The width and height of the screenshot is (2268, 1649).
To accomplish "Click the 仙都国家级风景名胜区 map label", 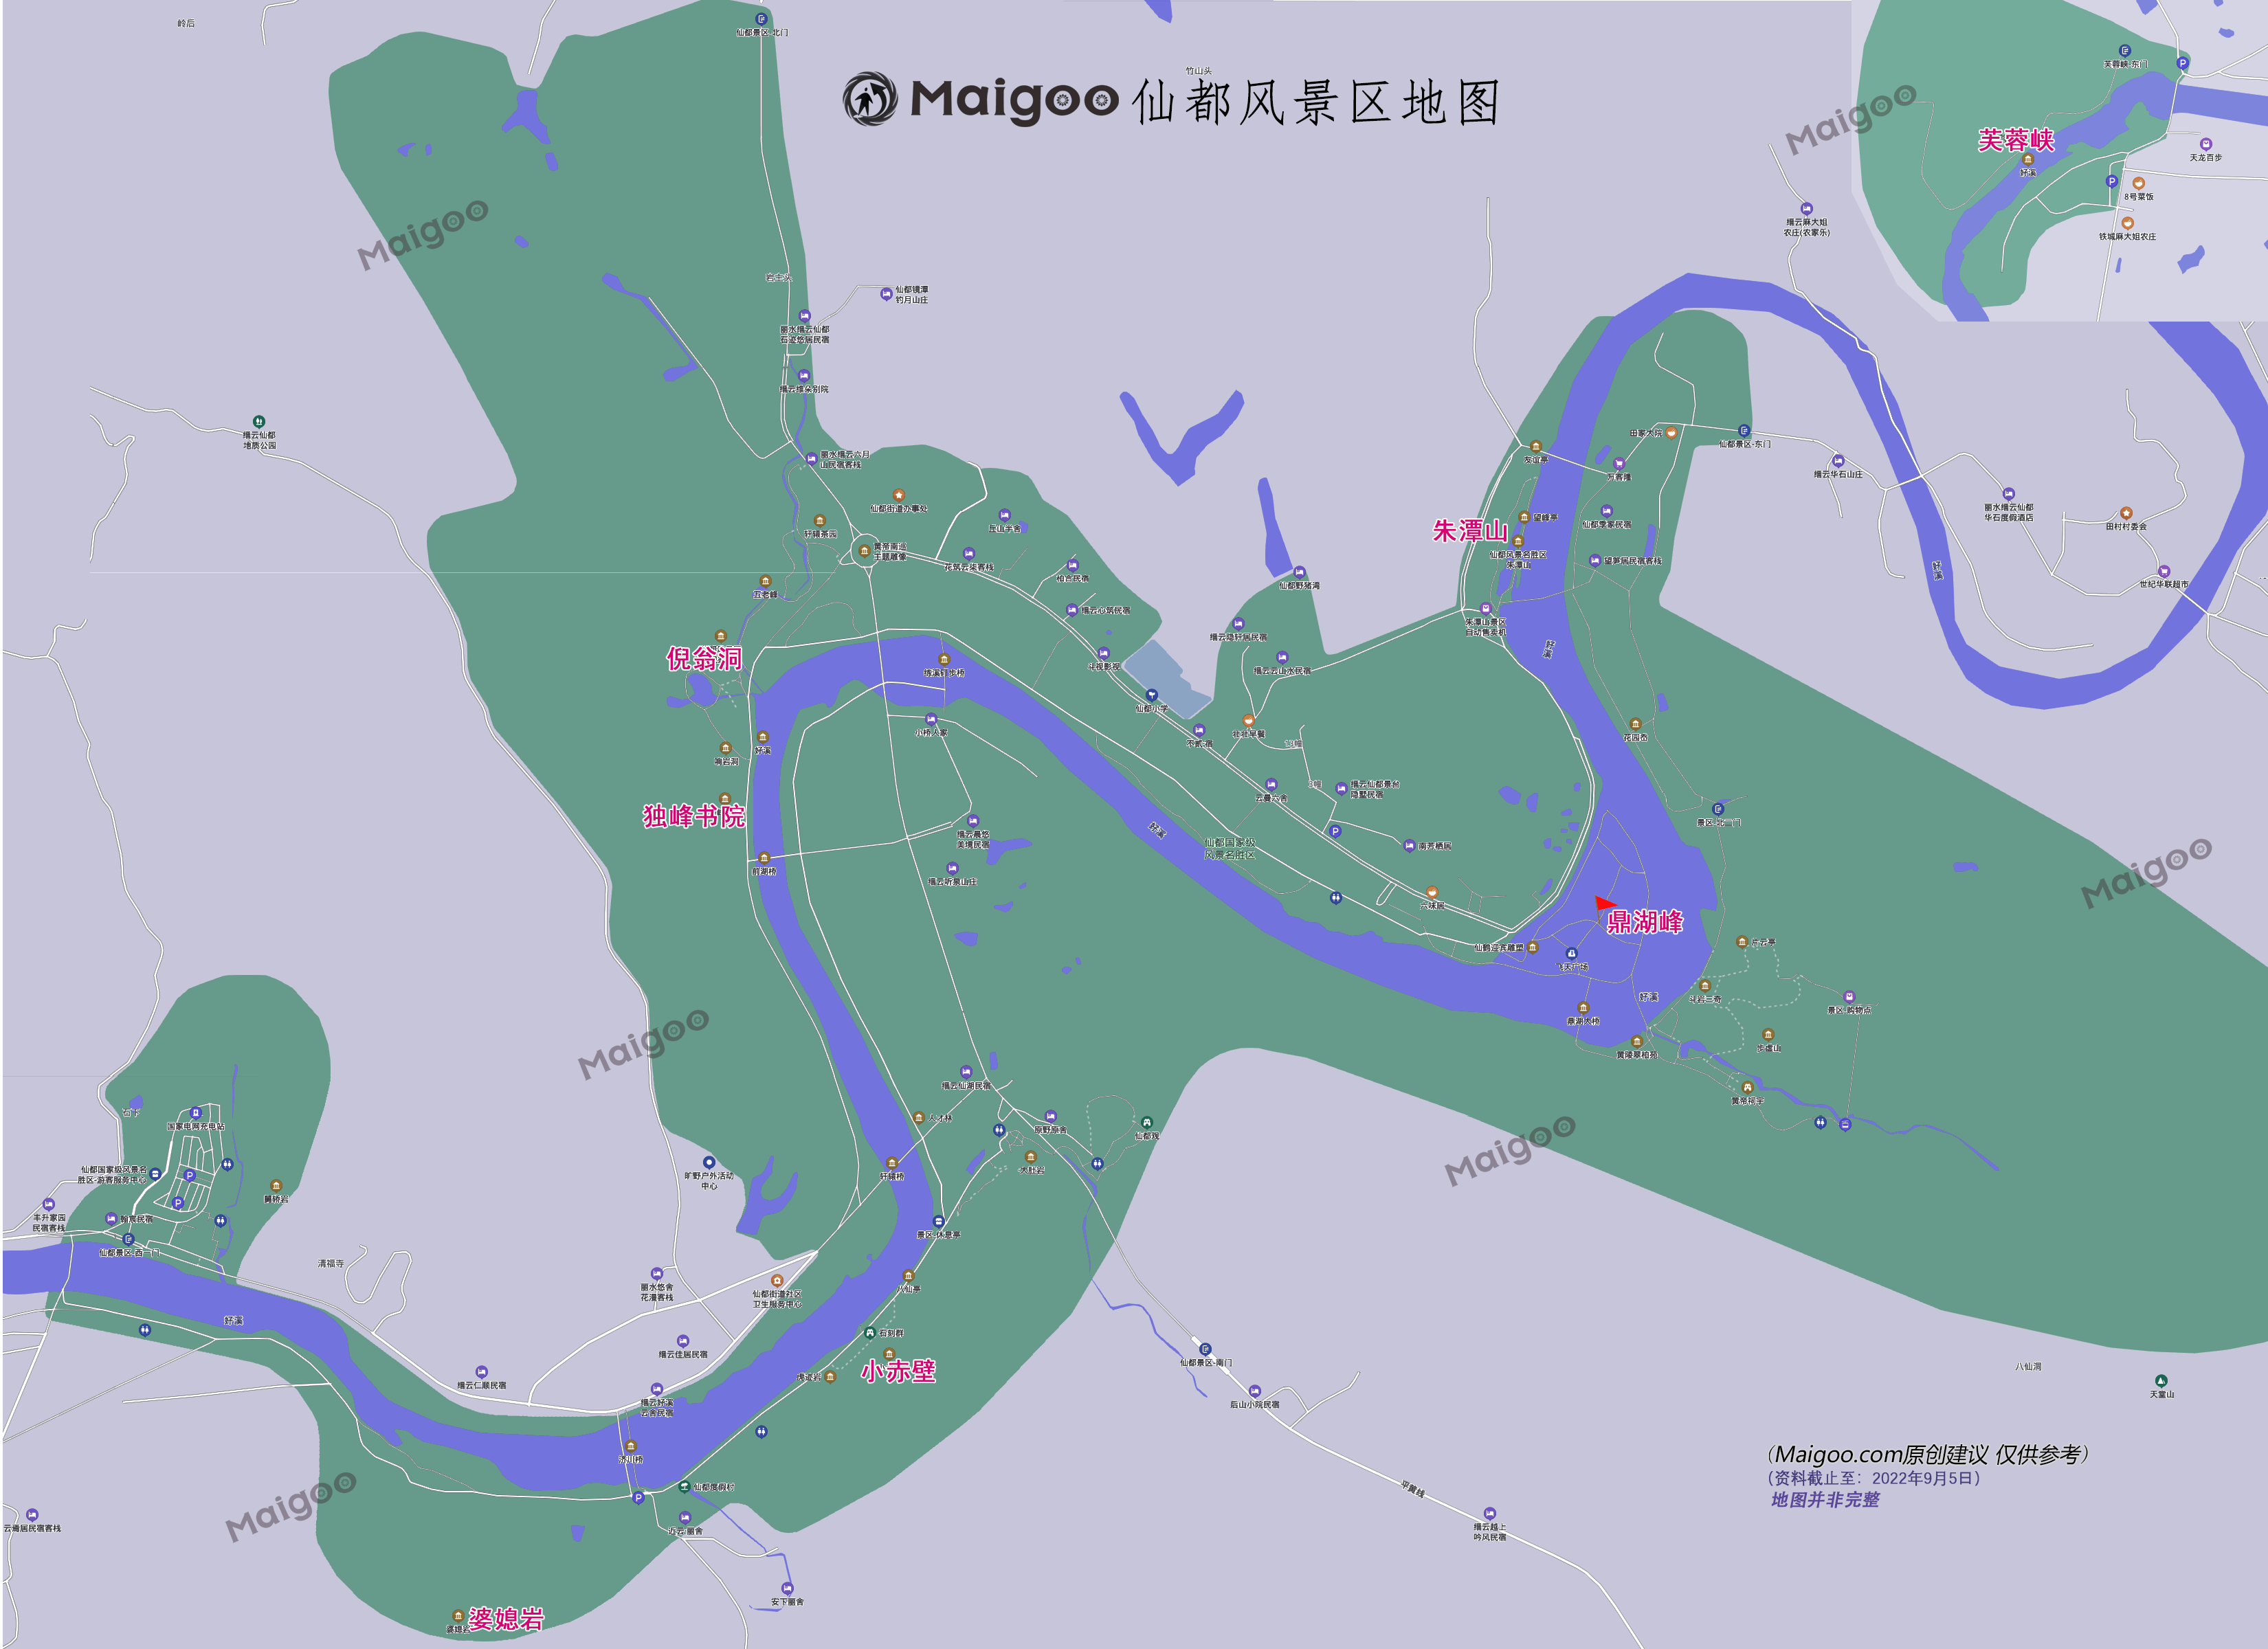I will click(1230, 849).
